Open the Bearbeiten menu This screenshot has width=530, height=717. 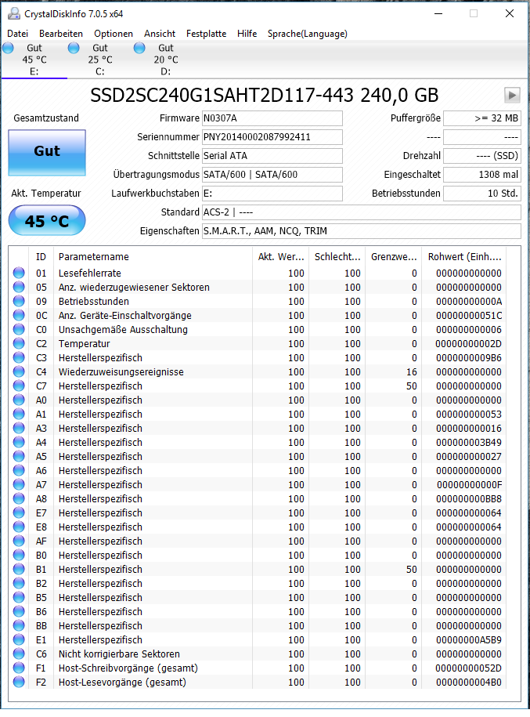tap(61, 34)
